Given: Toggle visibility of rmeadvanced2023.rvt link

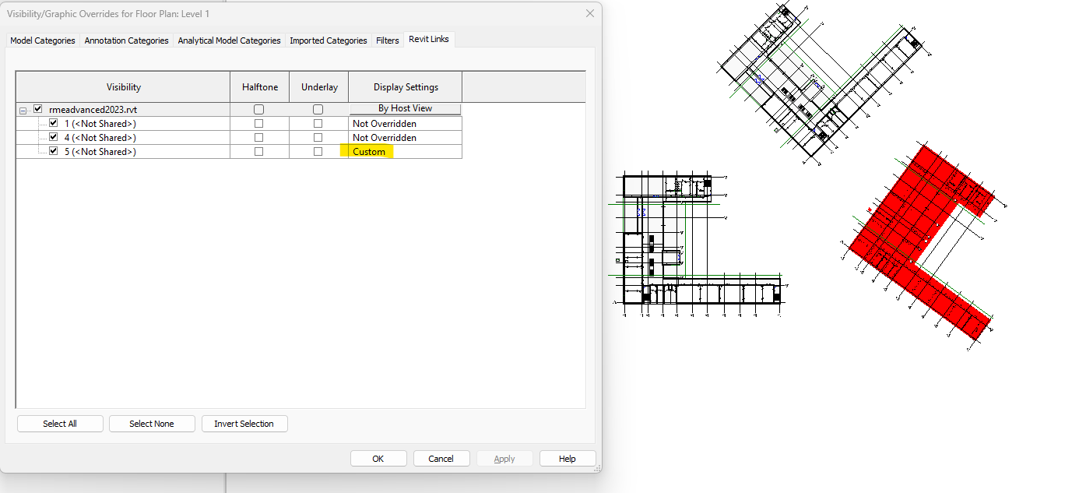Looking at the screenshot, I should pos(37,109).
